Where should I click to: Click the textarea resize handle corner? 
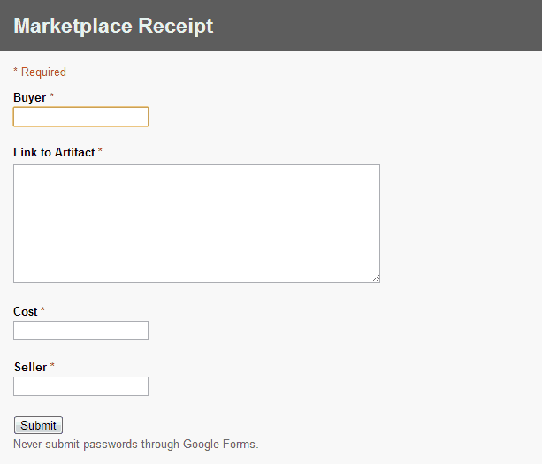tap(377, 278)
